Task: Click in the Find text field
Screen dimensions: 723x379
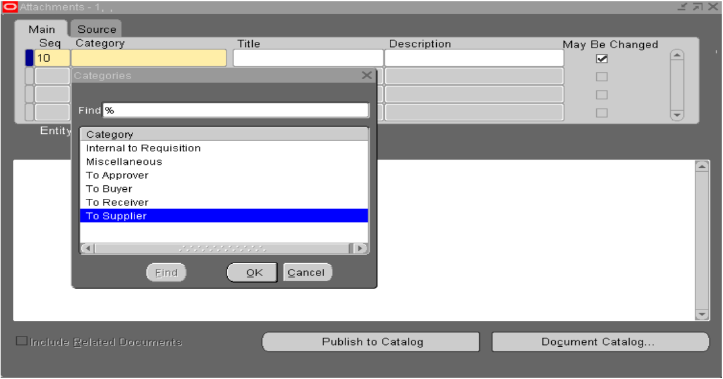Action: (235, 110)
